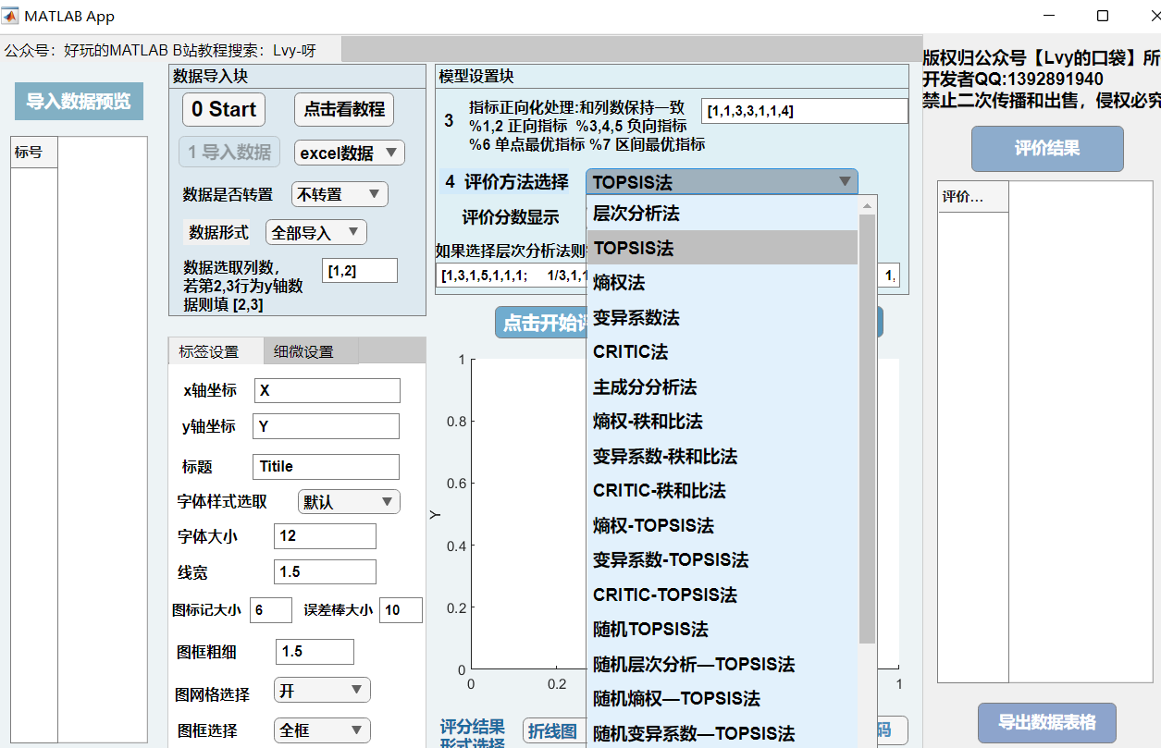
Task: Pick CRITIC-TOPSIS法 from the list
Action: pos(664,595)
